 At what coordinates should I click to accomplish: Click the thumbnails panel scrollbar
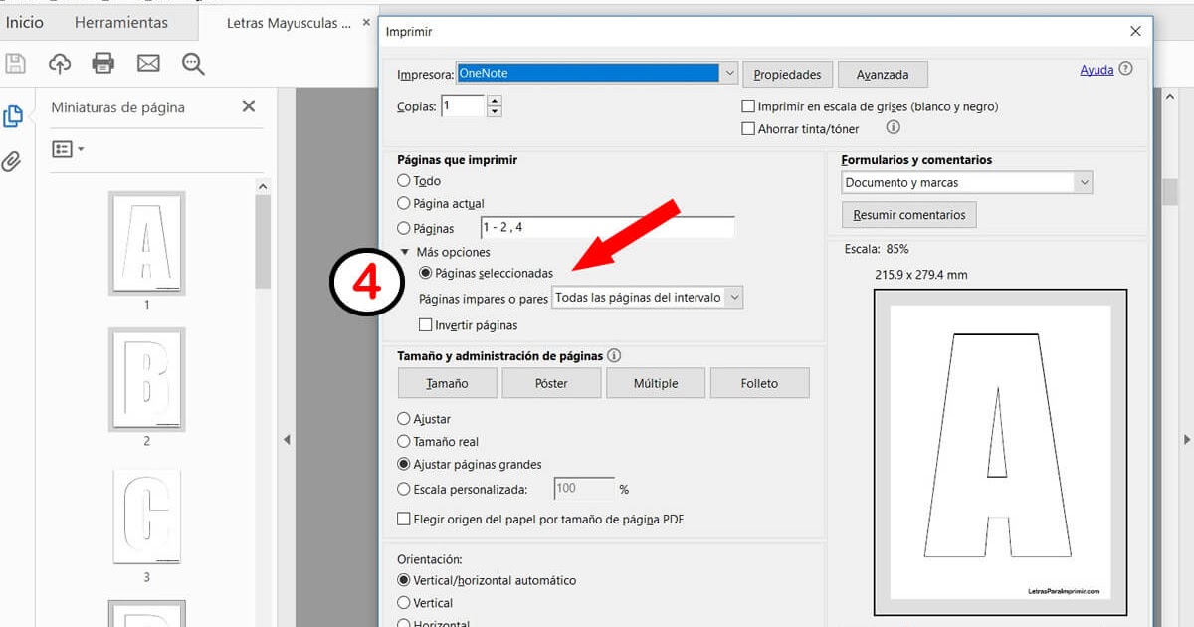tap(263, 241)
